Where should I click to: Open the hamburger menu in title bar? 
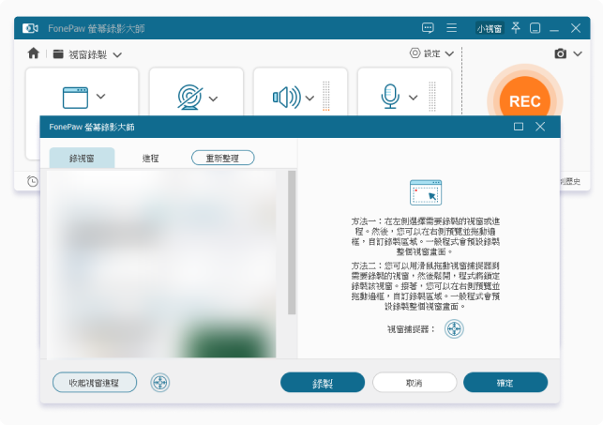click(451, 28)
